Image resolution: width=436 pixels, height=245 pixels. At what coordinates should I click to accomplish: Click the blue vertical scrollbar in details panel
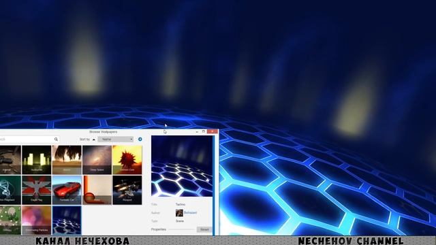click(x=214, y=185)
